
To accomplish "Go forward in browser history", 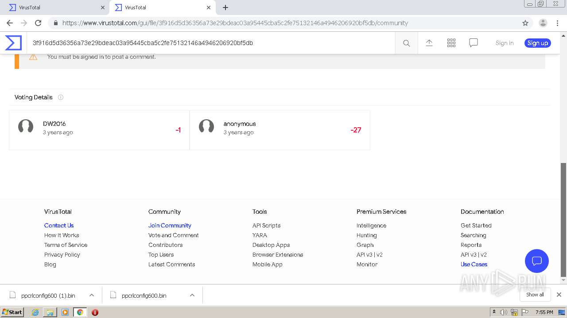I will 24,23.
